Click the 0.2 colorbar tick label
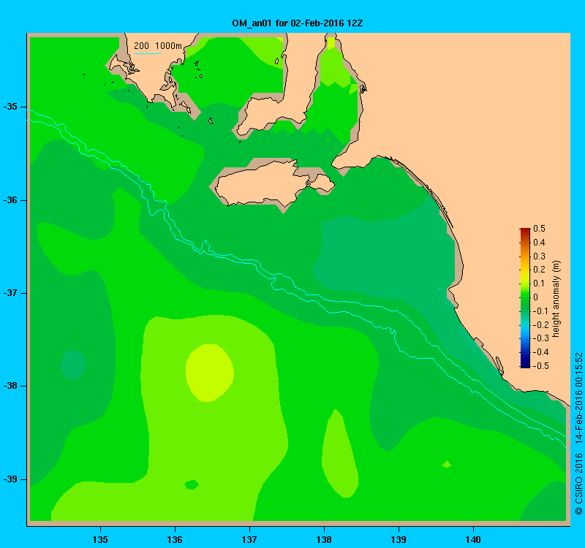The image size is (585, 548). tap(539, 270)
